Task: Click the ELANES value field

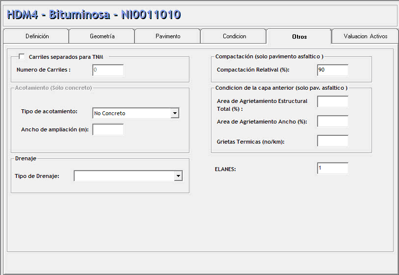Action: [x=332, y=169]
